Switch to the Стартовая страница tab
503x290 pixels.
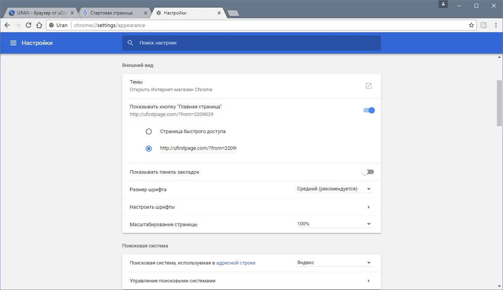pos(115,13)
